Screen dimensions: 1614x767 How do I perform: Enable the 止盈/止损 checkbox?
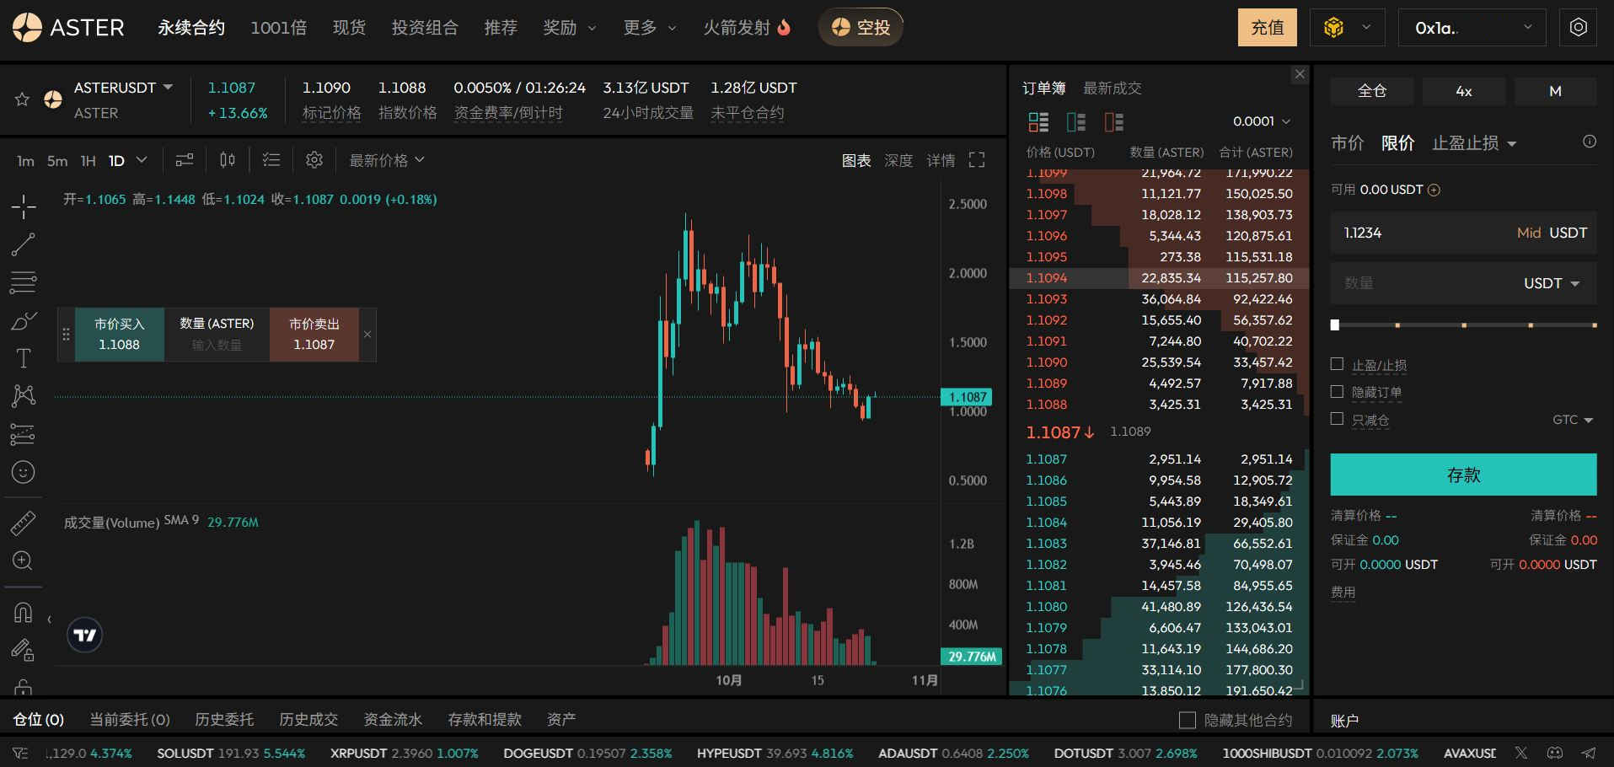tap(1337, 364)
